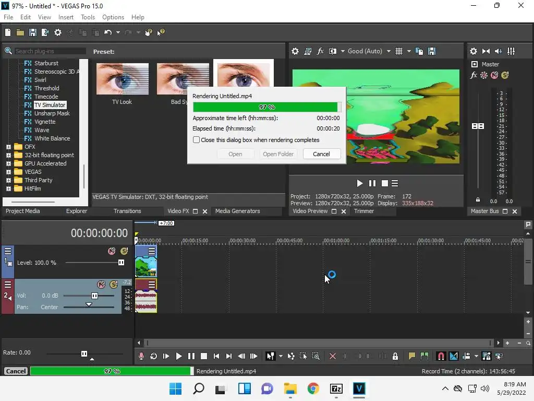The height and width of the screenshot is (401, 534).
Task: Solo video track 1
Action: point(124,251)
